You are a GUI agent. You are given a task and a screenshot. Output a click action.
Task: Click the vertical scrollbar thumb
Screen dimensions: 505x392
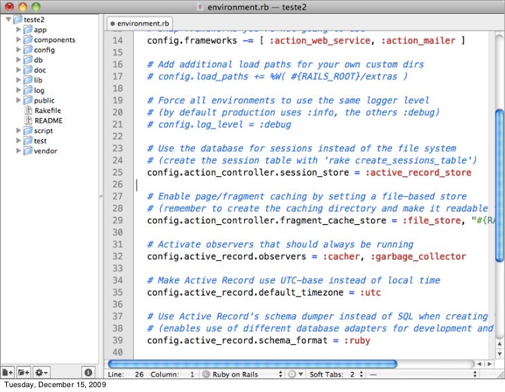499,185
